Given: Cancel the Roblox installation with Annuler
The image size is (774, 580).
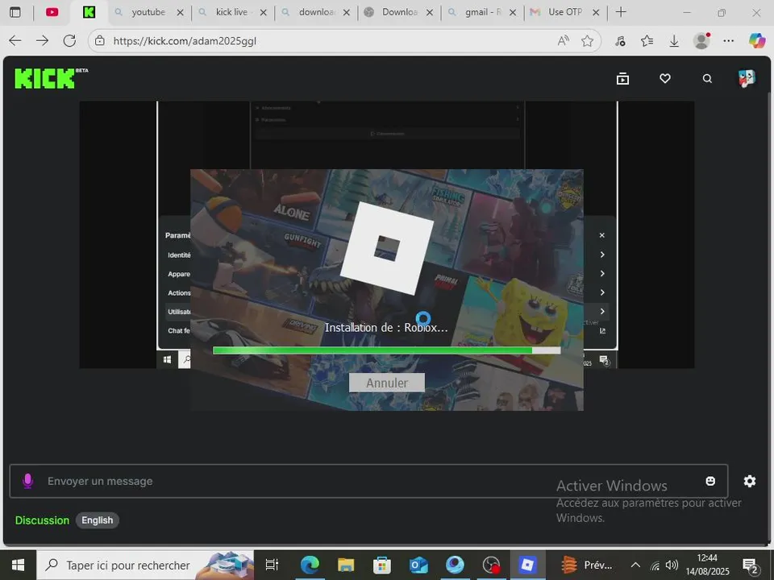Looking at the screenshot, I should [387, 383].
